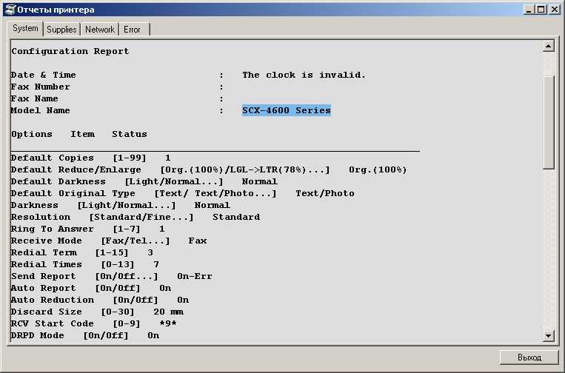Close the Отчеты принтера window
565x373 pixels.
point(554,10)
